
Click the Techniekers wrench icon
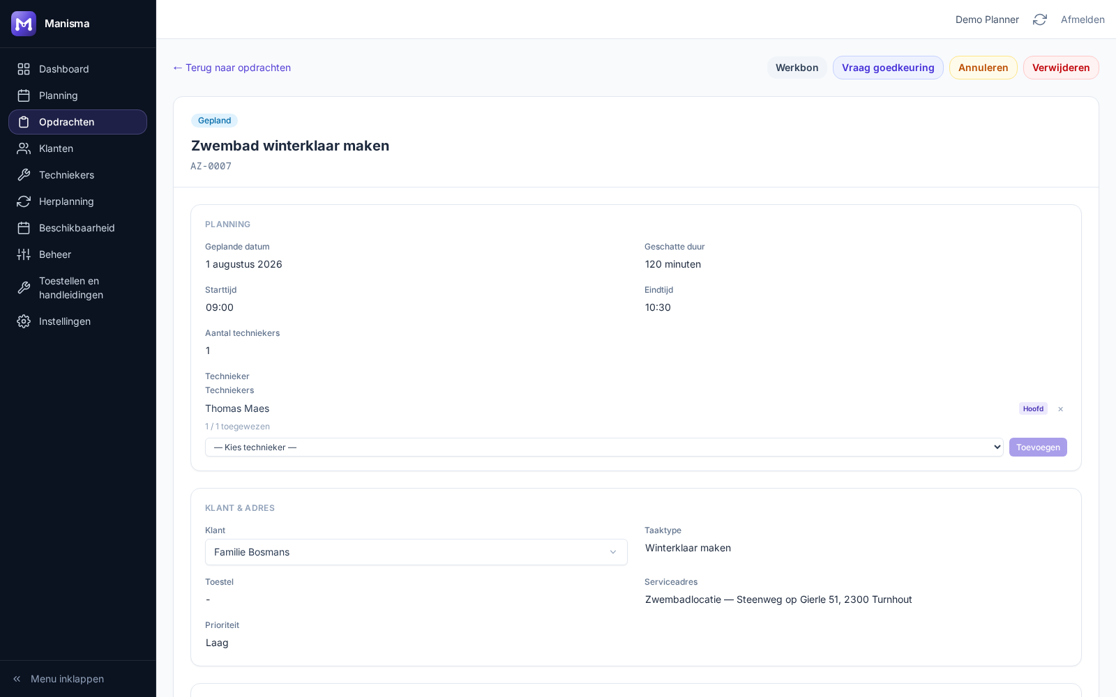(24, 175)
